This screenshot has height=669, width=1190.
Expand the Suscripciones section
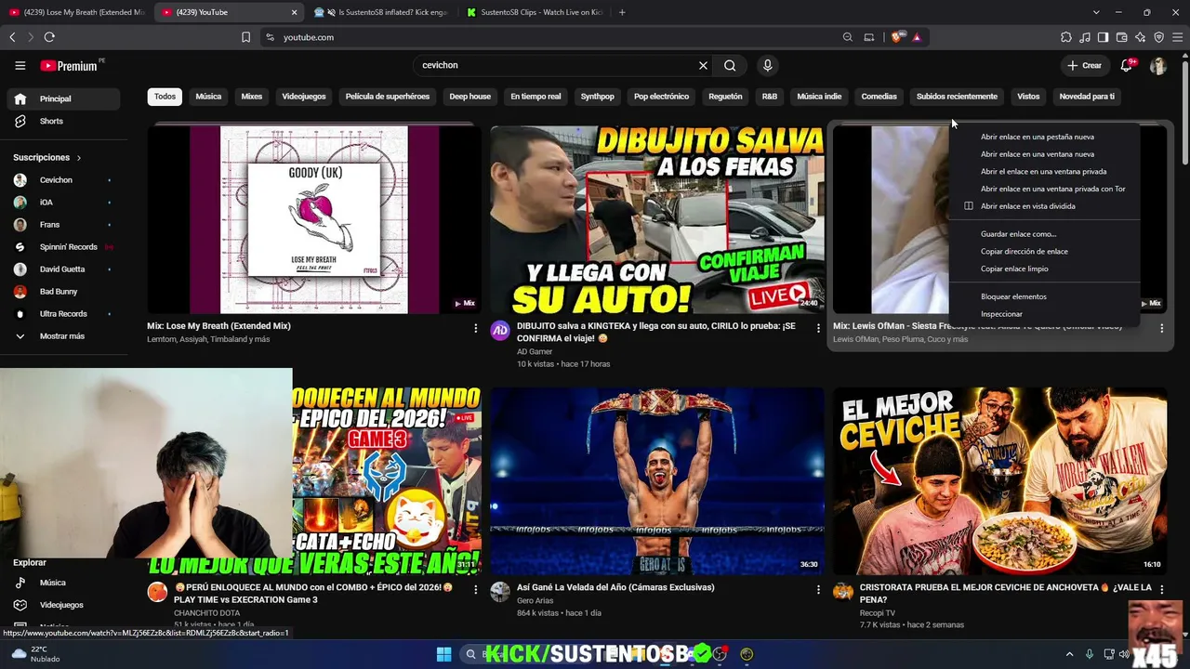tap(47, 158)
